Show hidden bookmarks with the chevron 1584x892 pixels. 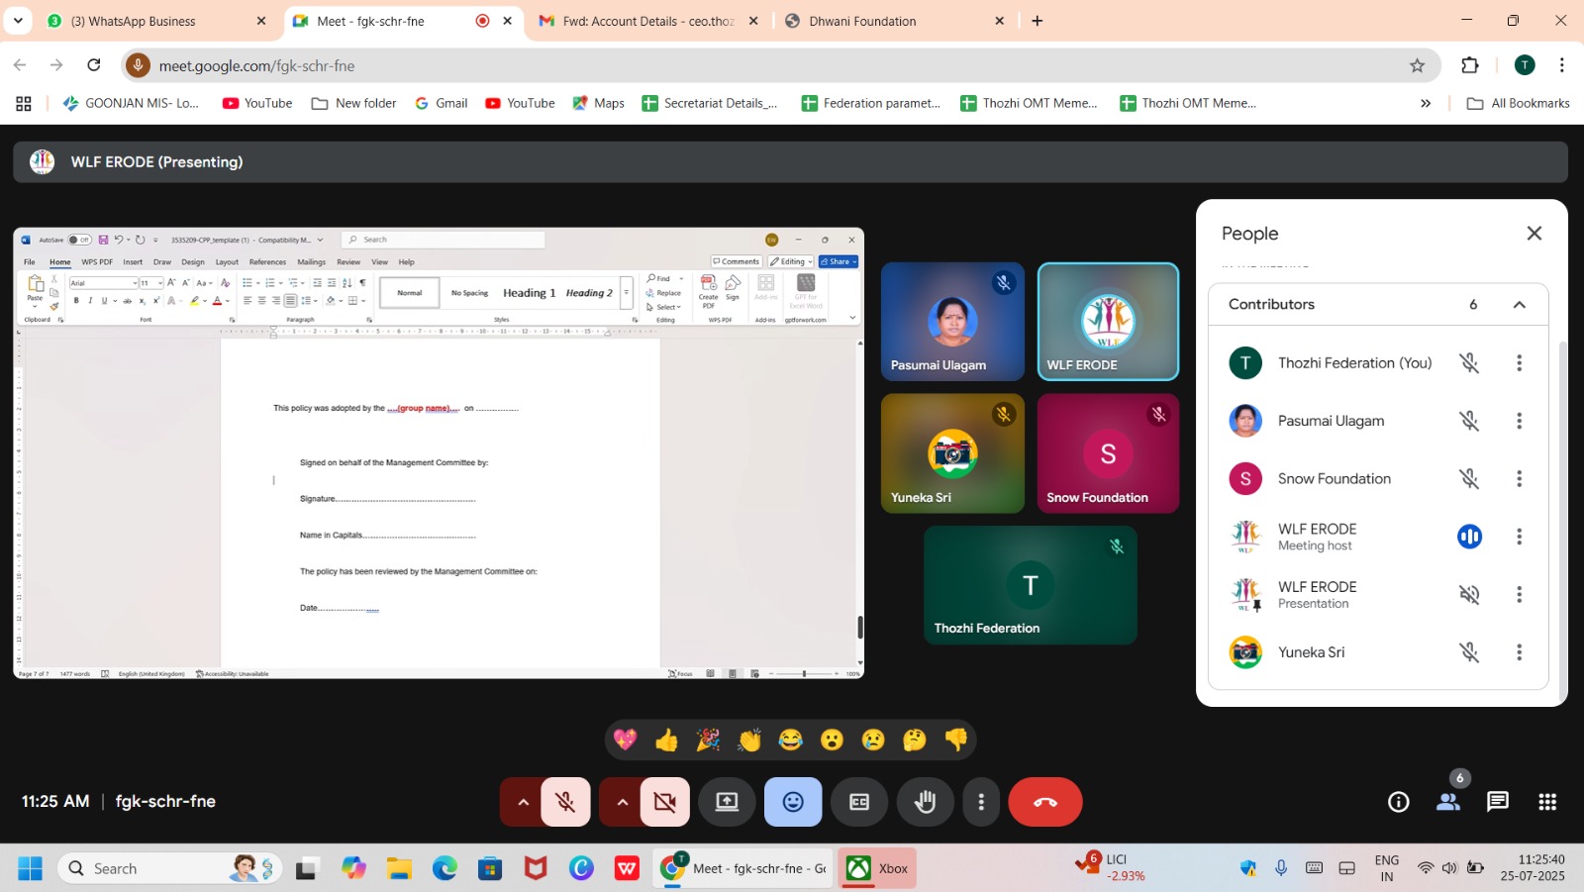point(1426,103)
